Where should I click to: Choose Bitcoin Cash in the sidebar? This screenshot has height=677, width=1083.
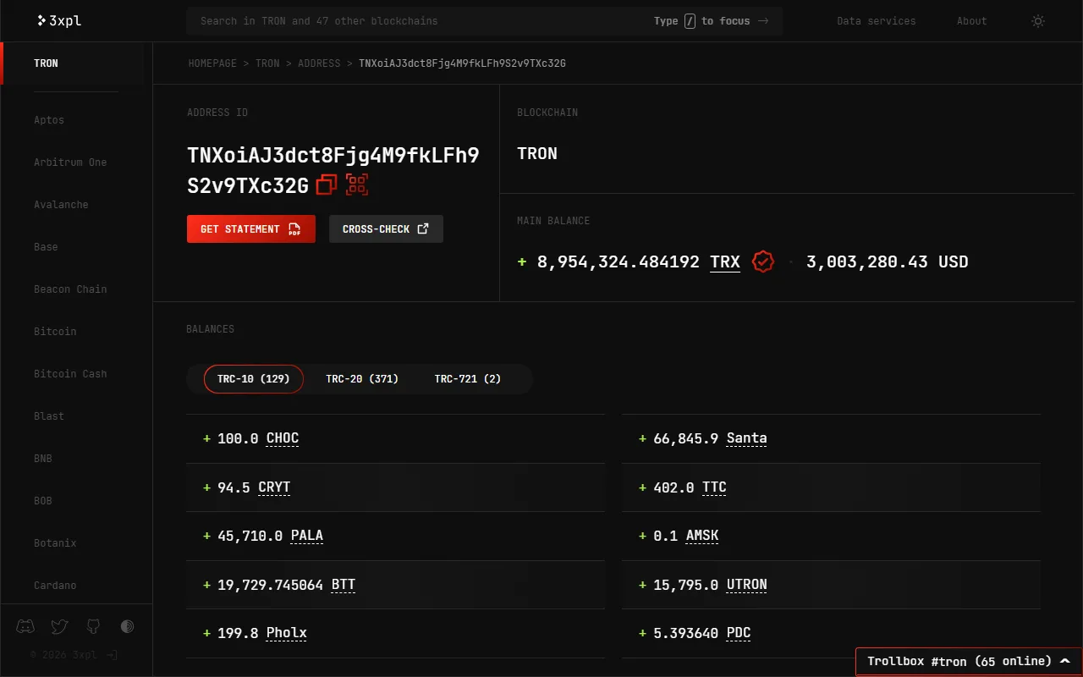click(x=70, y=374)
